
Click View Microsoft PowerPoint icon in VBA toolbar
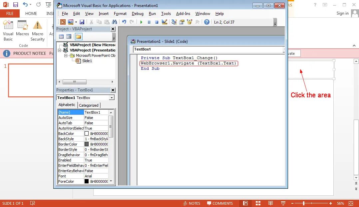63,22
